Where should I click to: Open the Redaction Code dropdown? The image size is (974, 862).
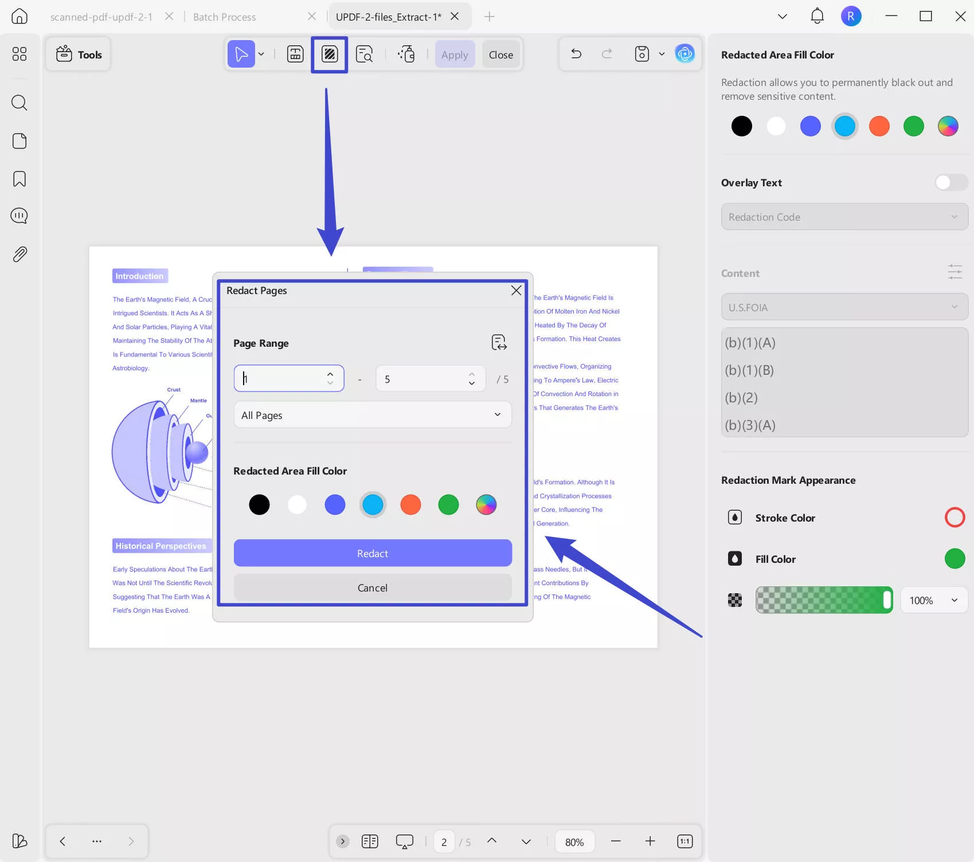[x=844, y=217]
